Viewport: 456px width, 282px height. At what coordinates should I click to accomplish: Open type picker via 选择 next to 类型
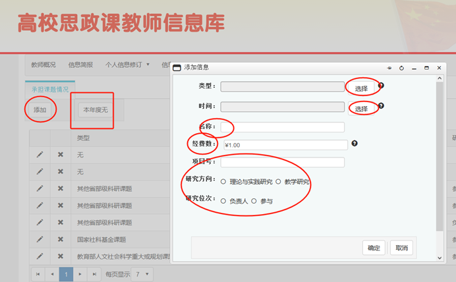click(361, 88)
